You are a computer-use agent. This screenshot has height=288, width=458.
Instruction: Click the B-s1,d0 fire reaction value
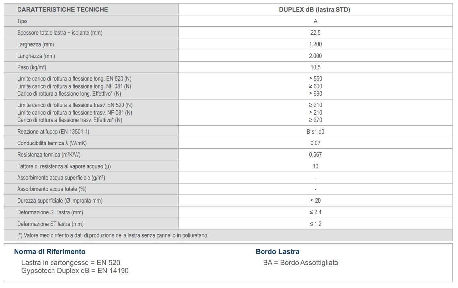(x=315, y=132)
